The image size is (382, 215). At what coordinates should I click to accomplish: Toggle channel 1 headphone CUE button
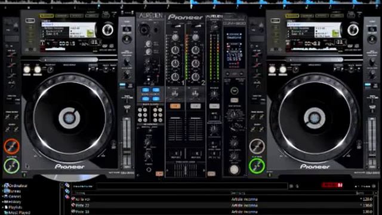[x=175, y=106]
